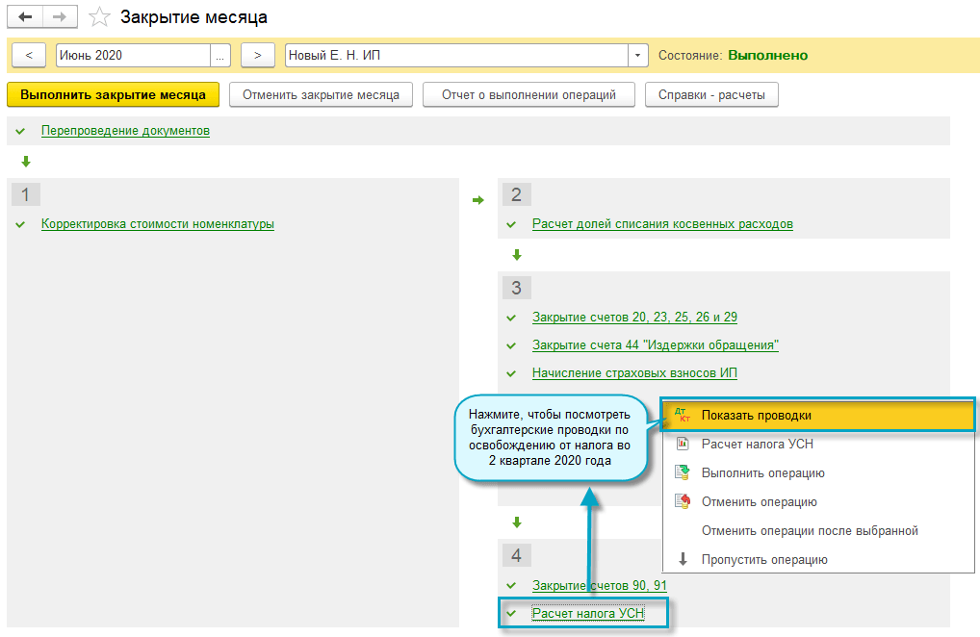980x637 pixels.
Task: Expand the organization dropdown list
Action: point(639,56)
